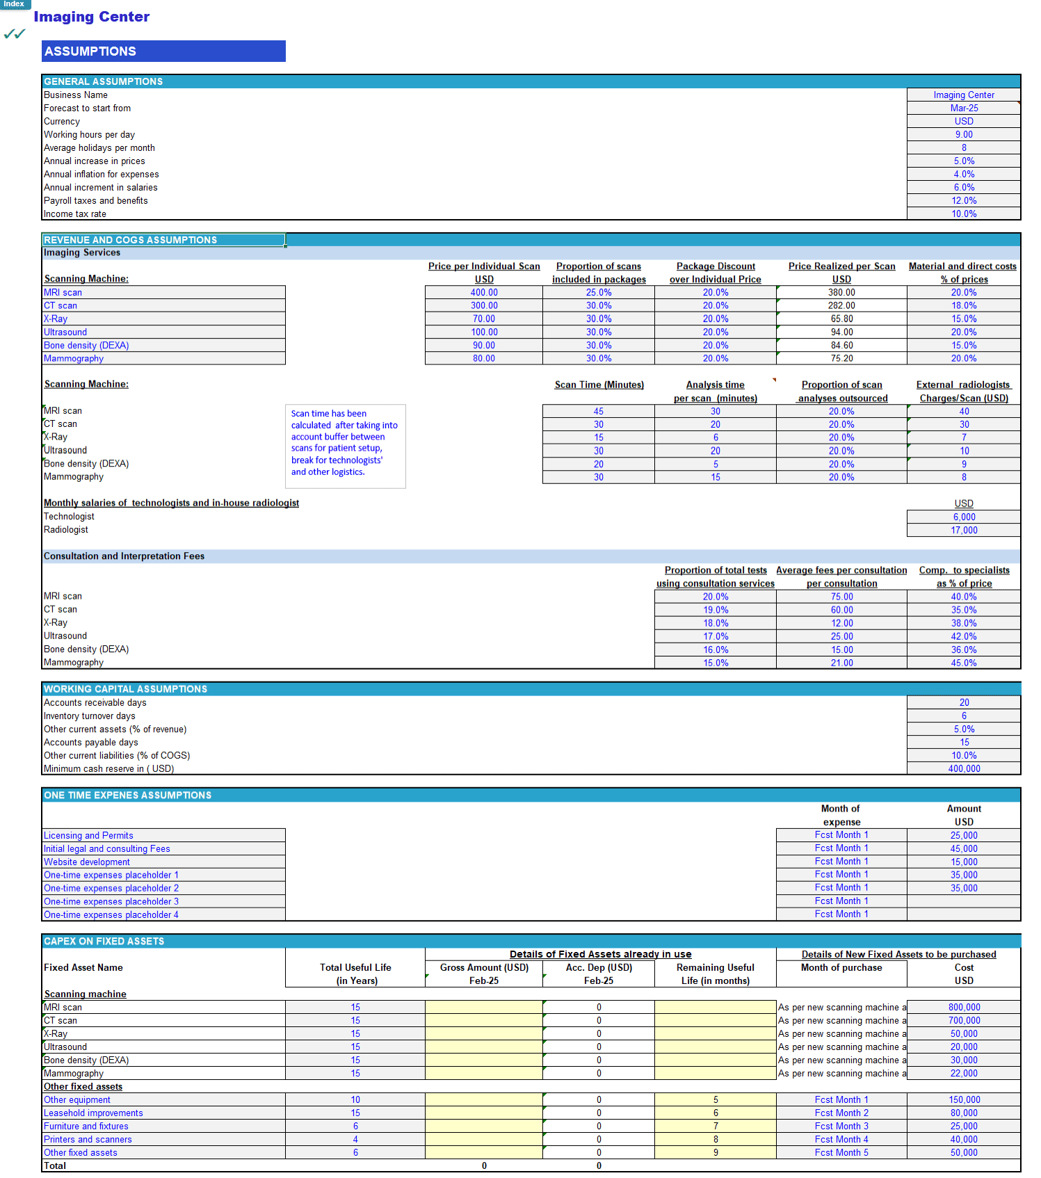This screenshot has height=1178, width=1041.
Task: Open the Licensing and Permits link
Action: click(88, 836)
